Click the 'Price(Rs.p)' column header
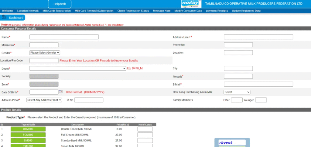The height and width of the screenshot is (147, 311). pos(123,125)
